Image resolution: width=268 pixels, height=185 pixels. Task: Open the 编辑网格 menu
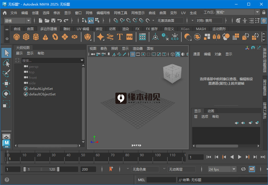coord(103,13)
